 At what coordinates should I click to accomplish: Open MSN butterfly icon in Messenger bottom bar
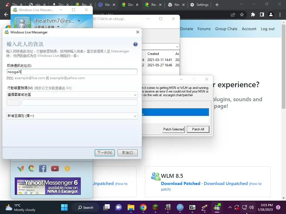(x=20, y=169)
